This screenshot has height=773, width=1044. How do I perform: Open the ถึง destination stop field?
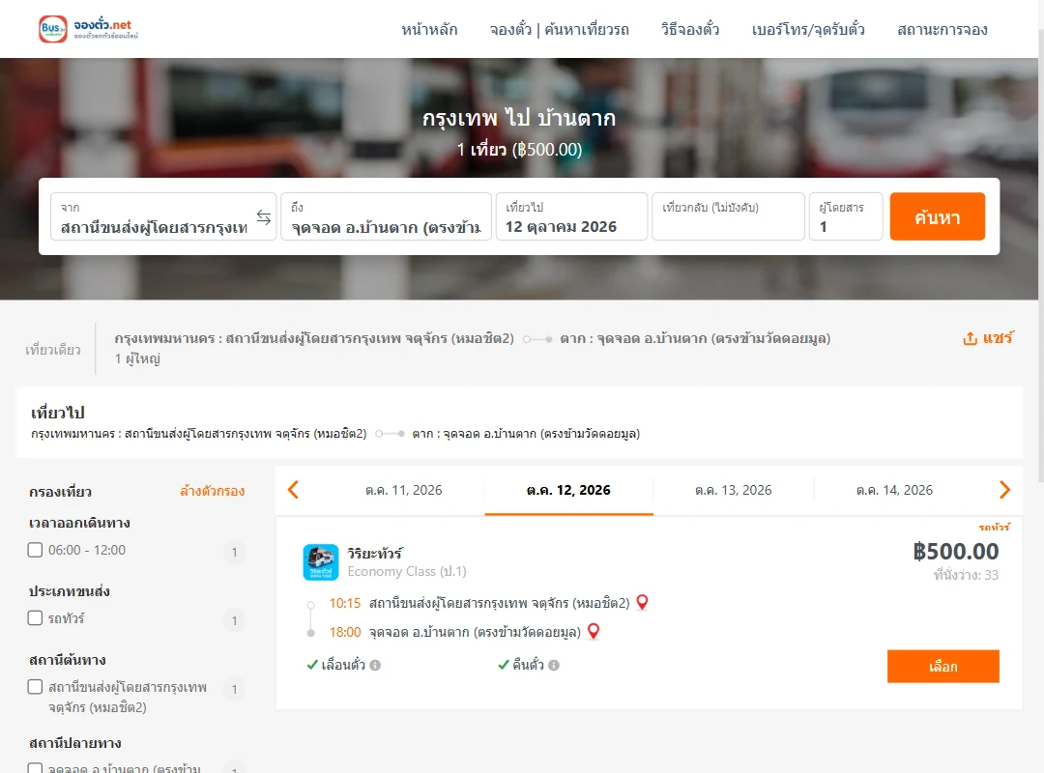pyautogui.click(x=386, y=216)
